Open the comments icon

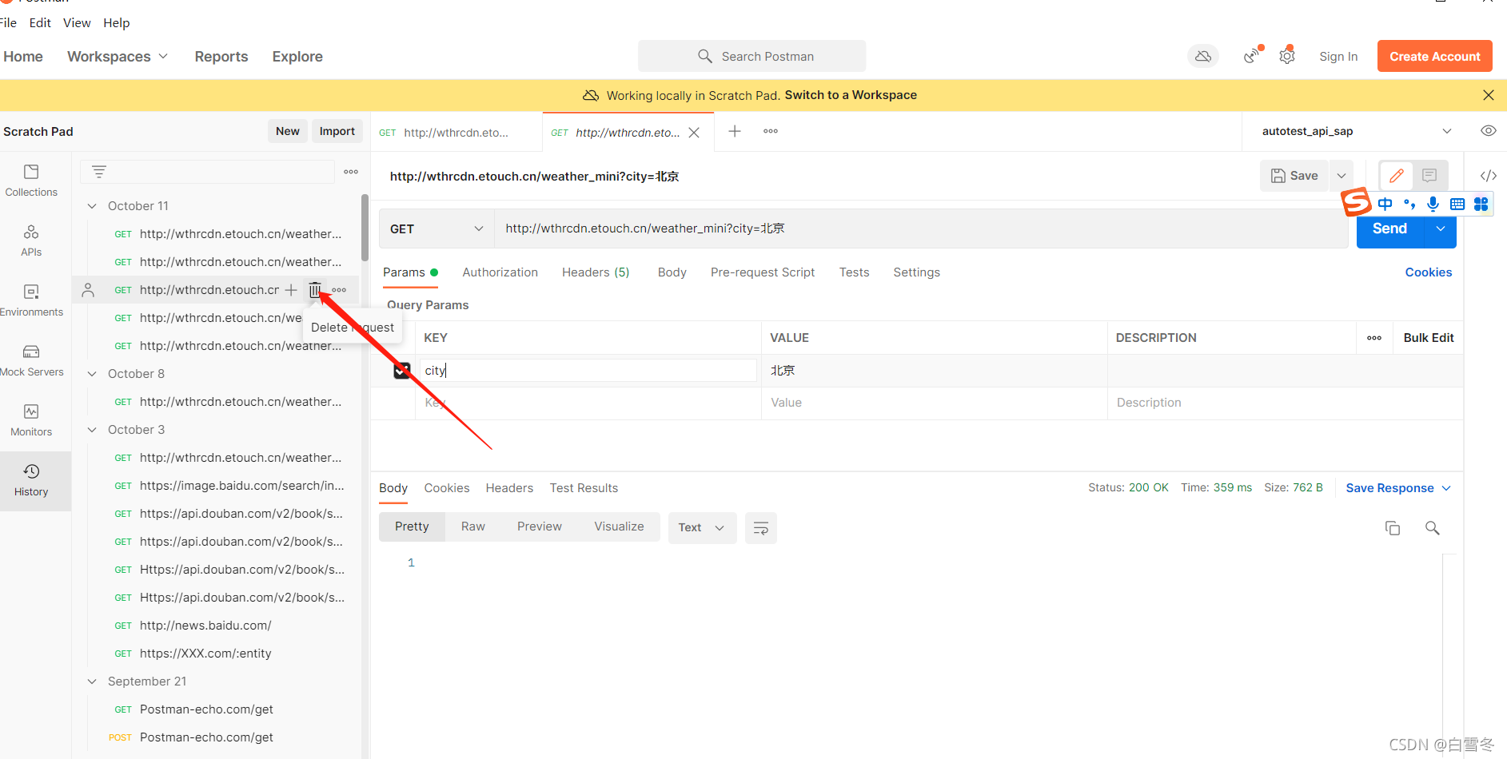click(1429, 176)
